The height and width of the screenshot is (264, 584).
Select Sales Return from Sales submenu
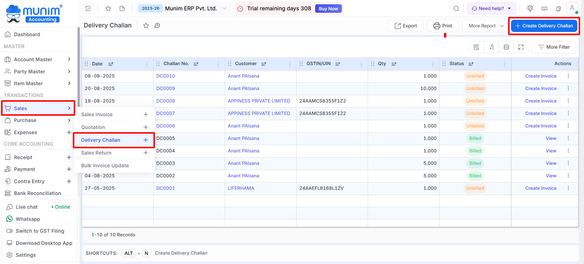click(x=96, y=153)
